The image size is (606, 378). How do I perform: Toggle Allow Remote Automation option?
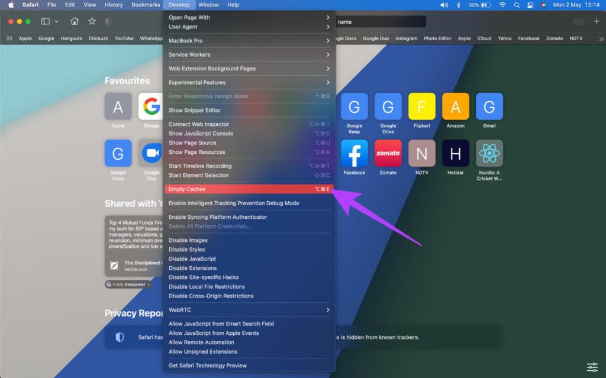click(249, 342)
